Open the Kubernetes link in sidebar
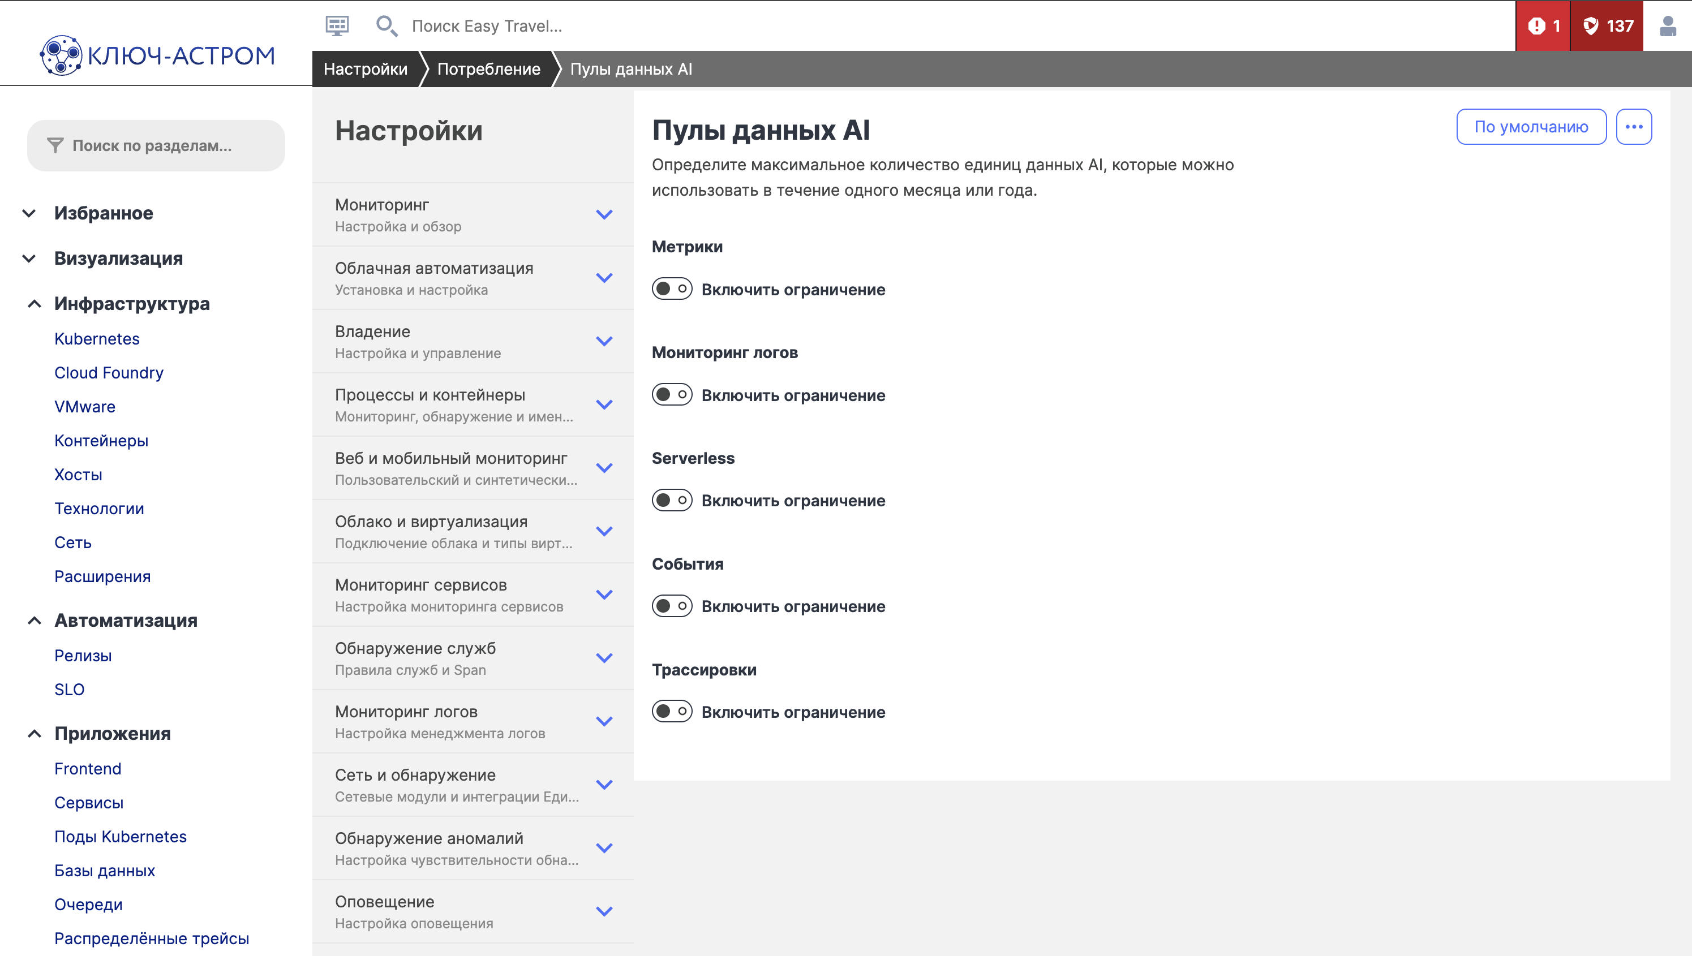1692x956 pixels. (x=97, y=339)
